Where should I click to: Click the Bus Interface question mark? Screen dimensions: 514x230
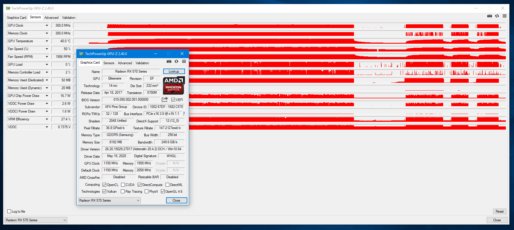coord(184,114)
